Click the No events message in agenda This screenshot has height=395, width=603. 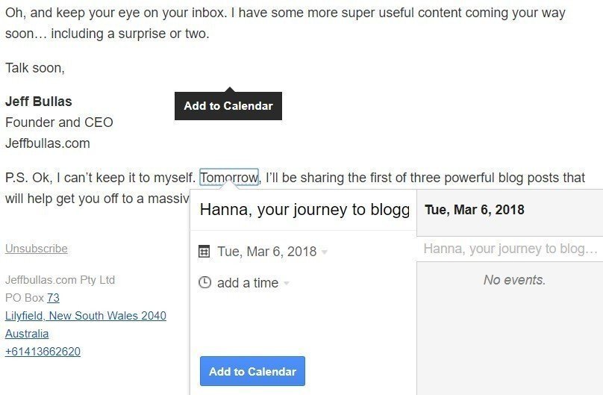(x=514, y=280)
